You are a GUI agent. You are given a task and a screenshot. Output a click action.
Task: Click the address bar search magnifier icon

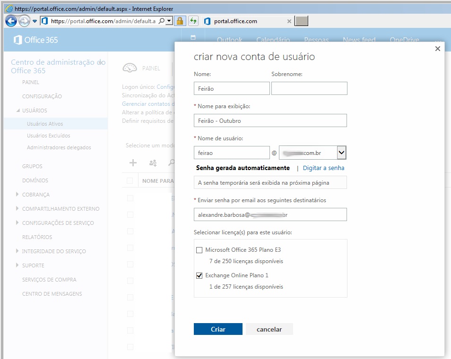point(162,21)
